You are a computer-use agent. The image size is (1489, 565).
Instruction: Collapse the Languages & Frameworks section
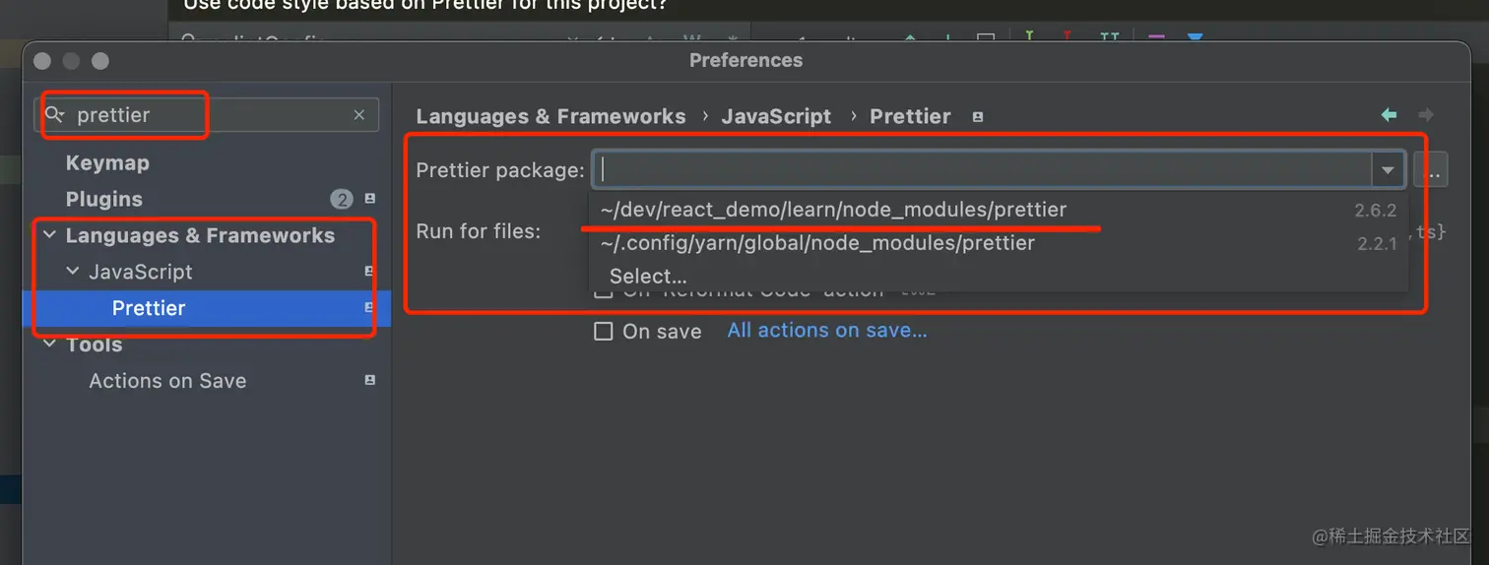[x=49, y=235]
